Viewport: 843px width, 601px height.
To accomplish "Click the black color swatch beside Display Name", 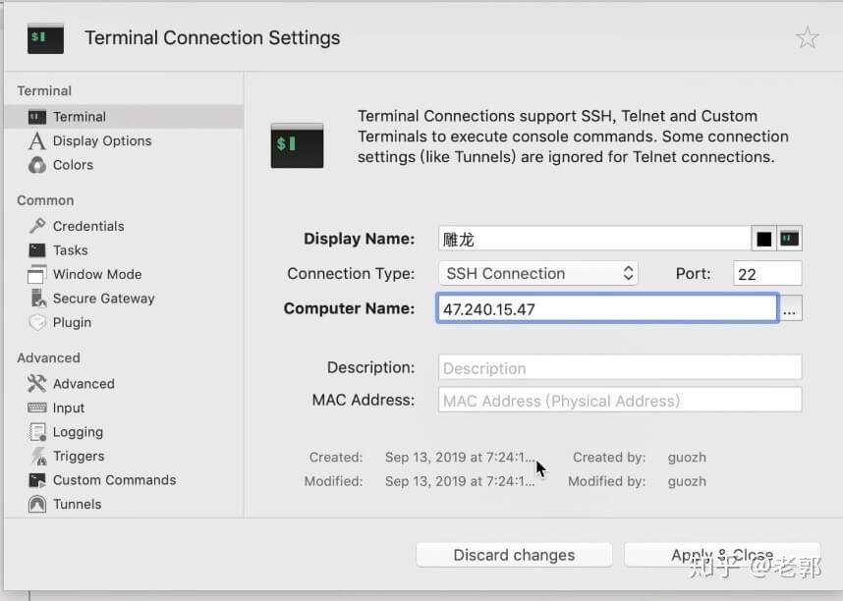I will (763, 239).
